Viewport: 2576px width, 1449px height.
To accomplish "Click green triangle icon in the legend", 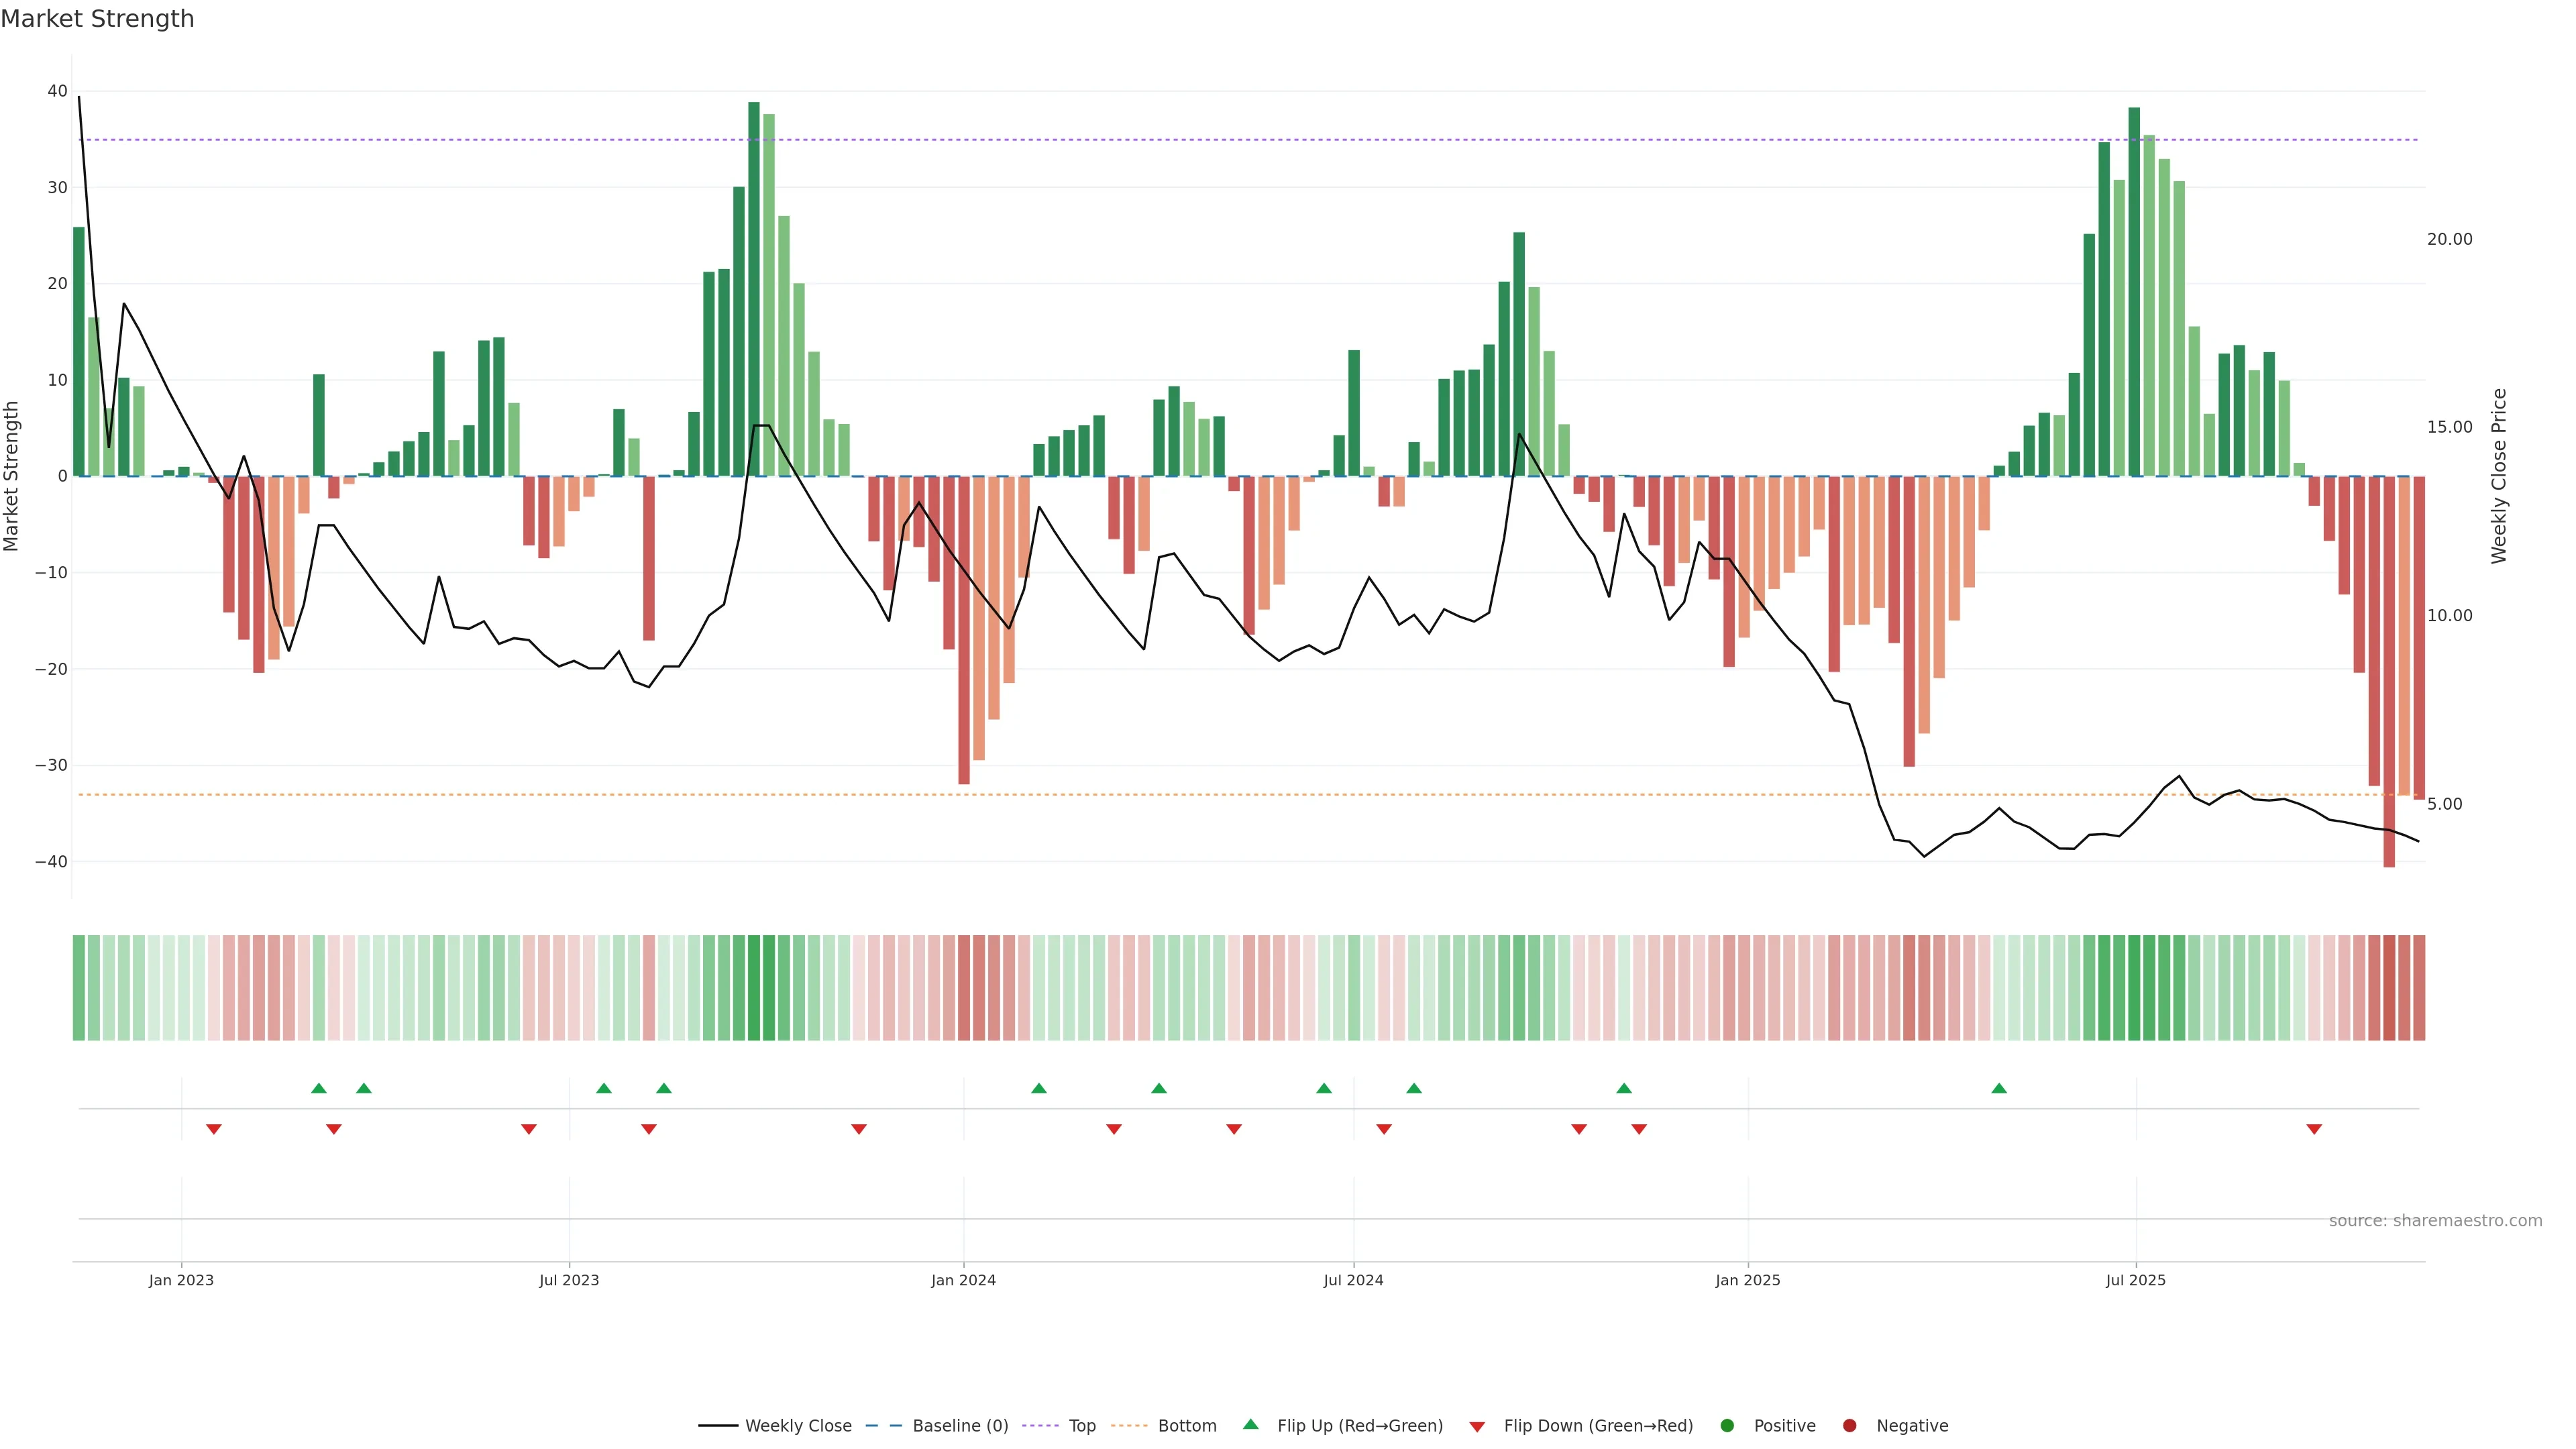I will (x=1250, y=1424).
